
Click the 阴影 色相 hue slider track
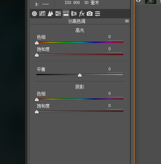click(80, 99)
